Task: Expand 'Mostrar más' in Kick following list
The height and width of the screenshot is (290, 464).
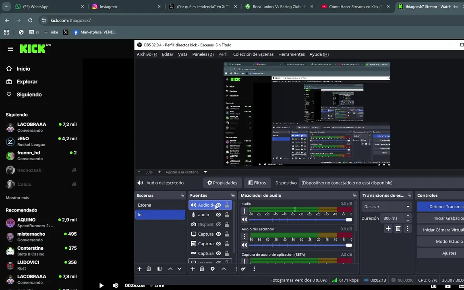Action: click(17, 198)
